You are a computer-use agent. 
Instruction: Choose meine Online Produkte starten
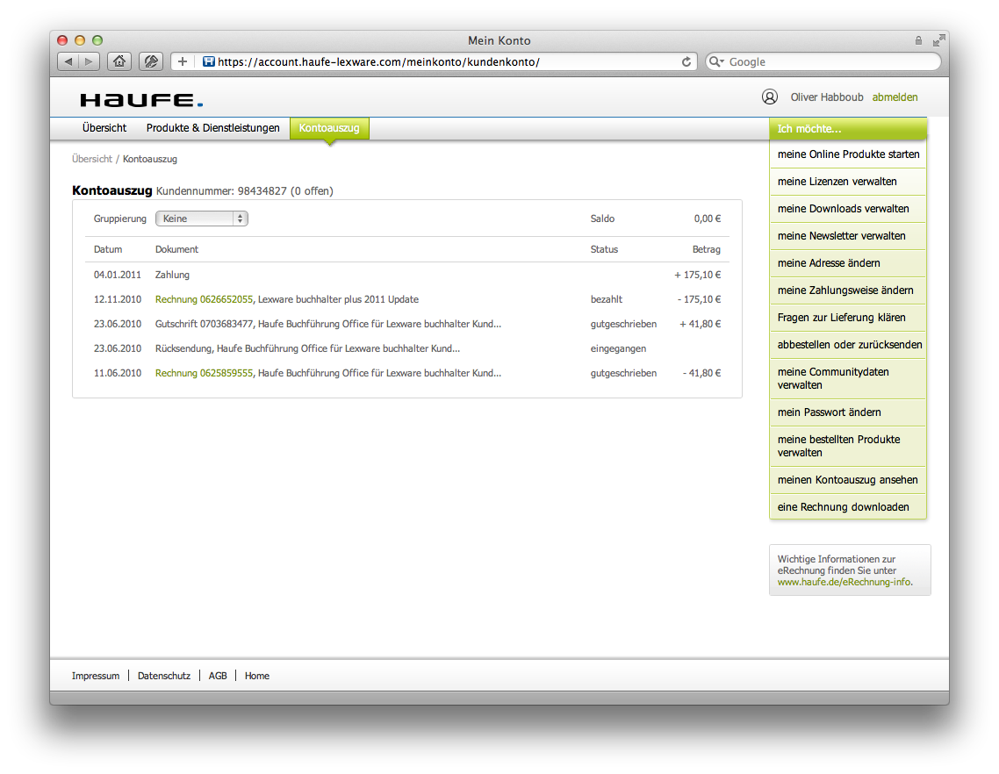(848, 154)
